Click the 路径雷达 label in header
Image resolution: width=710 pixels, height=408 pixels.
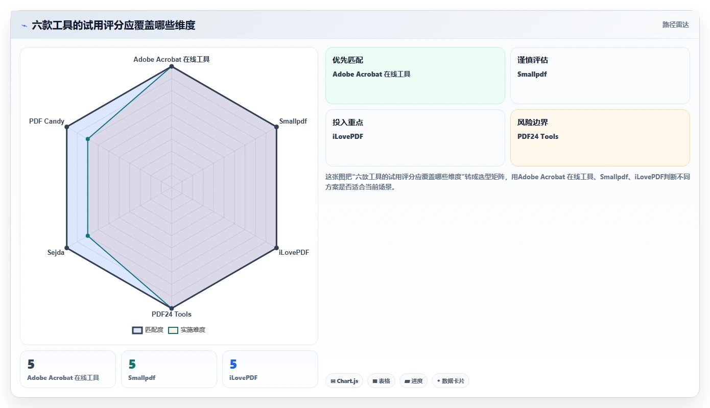pos(675,25)
